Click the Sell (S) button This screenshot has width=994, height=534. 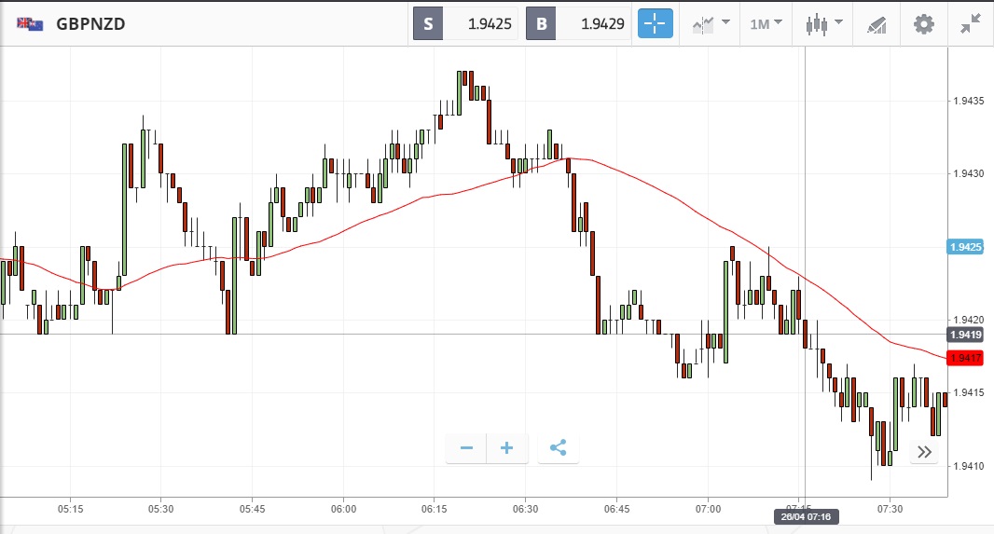pos(428,24)
